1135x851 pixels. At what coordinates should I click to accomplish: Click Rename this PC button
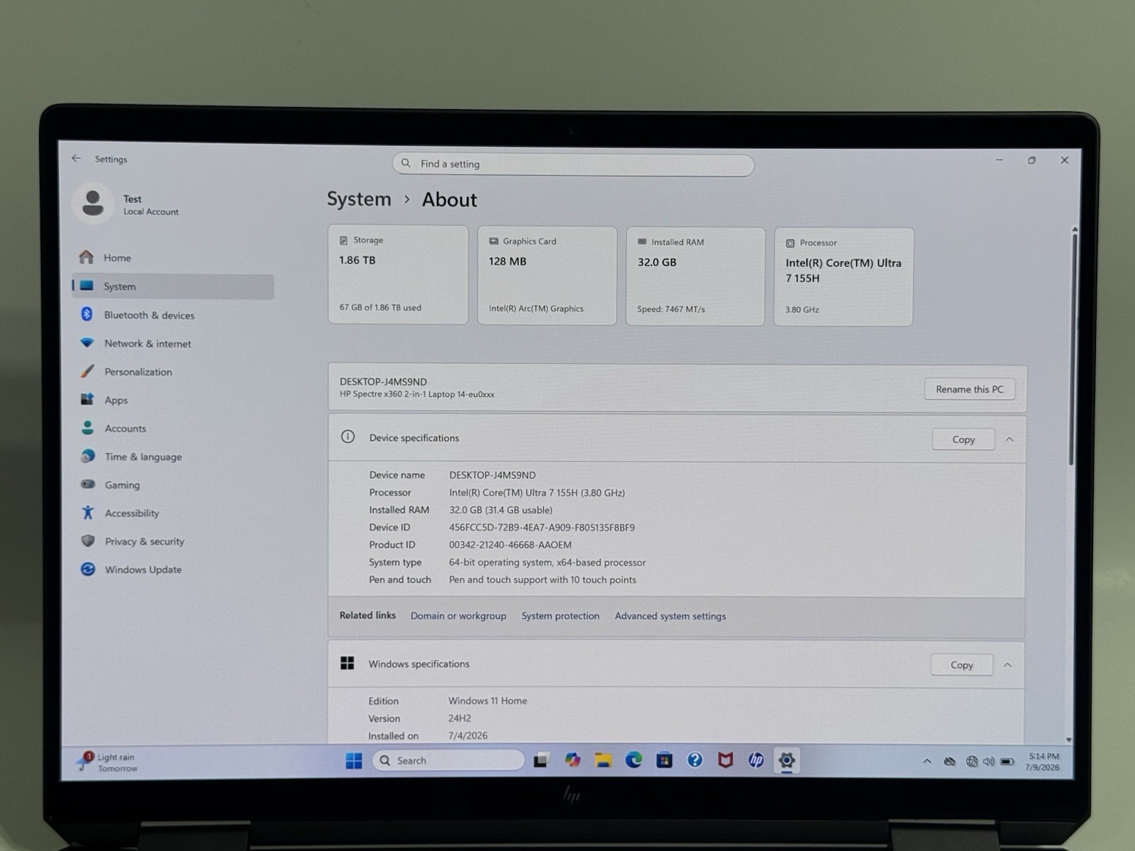tap(969, 389)
